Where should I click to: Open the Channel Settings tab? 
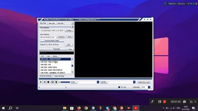tap(45, 76)
